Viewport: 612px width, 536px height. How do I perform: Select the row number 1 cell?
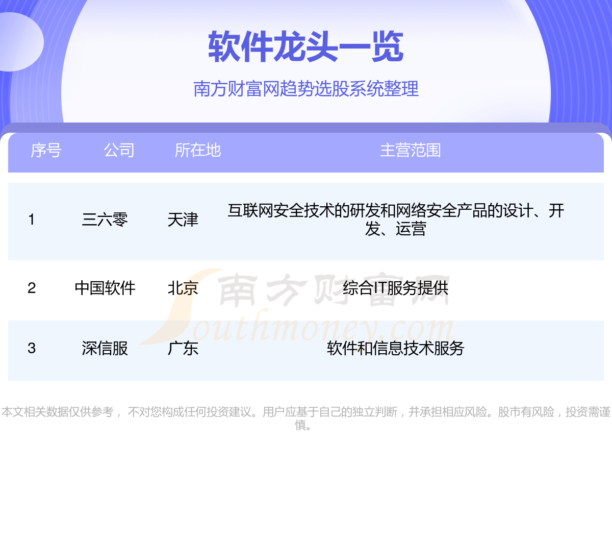pyautogui.click(x=32, y=220)
